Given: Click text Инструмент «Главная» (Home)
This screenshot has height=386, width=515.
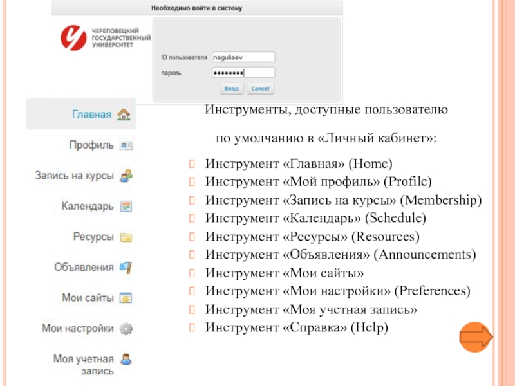Looking at the screenshot, I should (x=299, y=163).
